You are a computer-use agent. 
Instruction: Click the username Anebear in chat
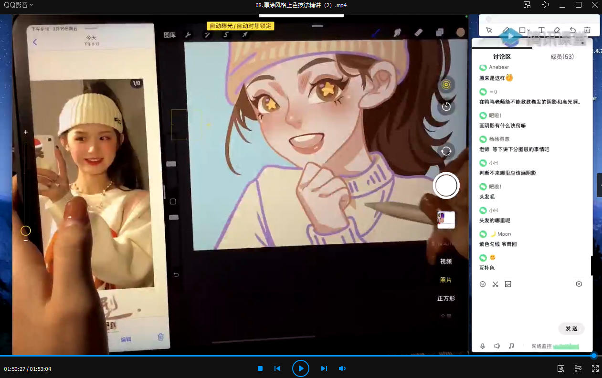pyautogui.click(x=499, y=67)
